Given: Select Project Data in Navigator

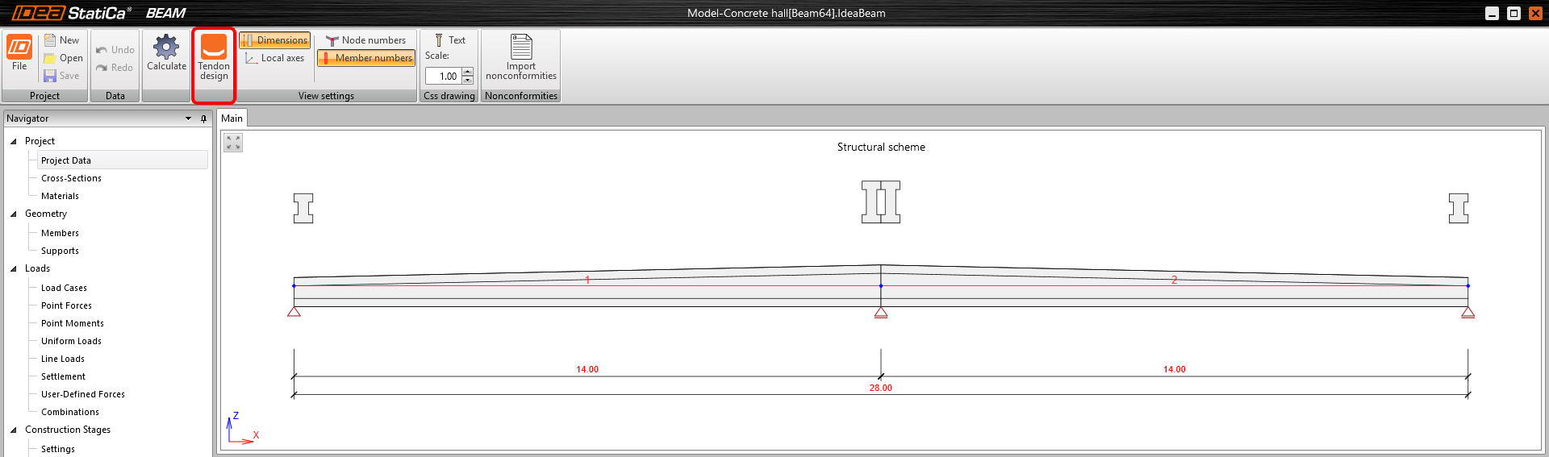Looking at the screenshot, I should click(x=123, y=160).
